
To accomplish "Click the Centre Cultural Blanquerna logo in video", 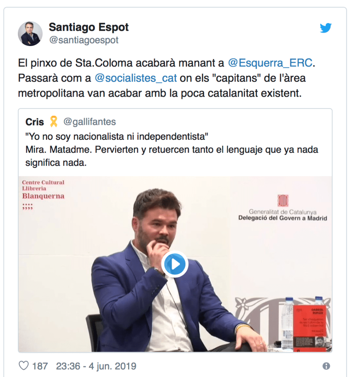I will point(43,194).
